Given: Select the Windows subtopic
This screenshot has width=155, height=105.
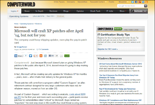Looking at the screenshot, I should (x=61, y=16).
